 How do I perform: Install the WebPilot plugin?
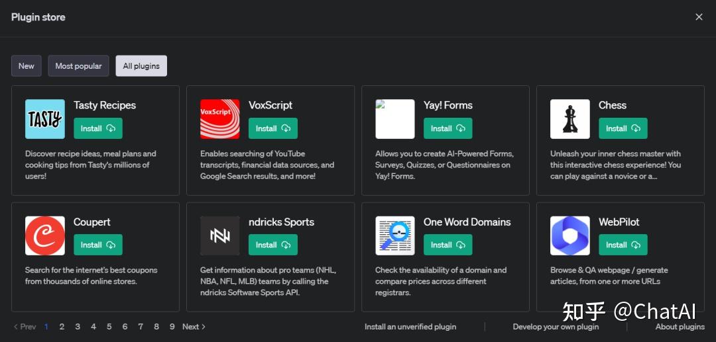coord(623,245)
